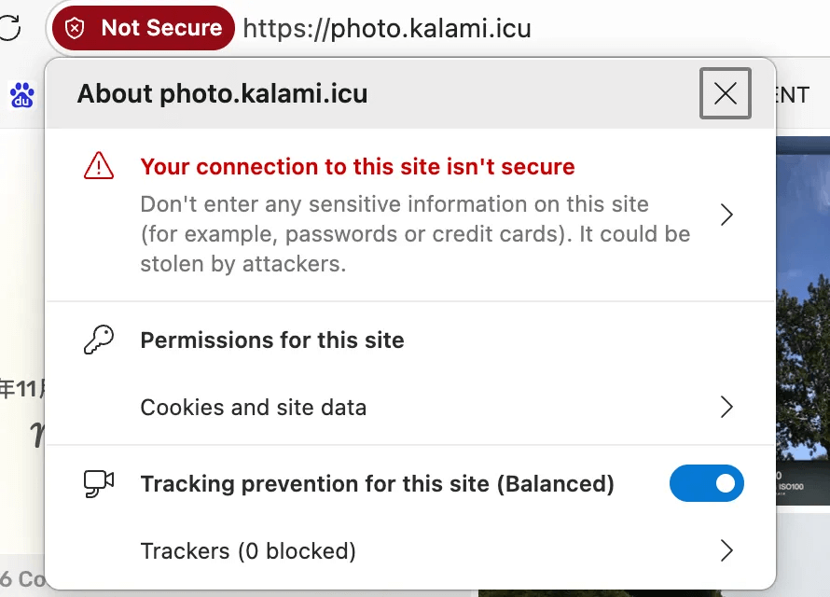Click the Not Secure label text
830x597 pixels.
tap(161, 28)
